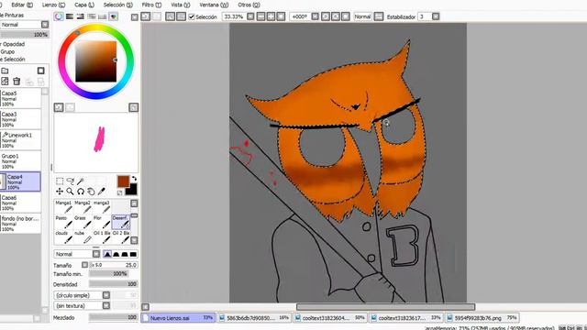Open the Ventana menu
Screen dimensions: 587x330
(x=214, y=5)
